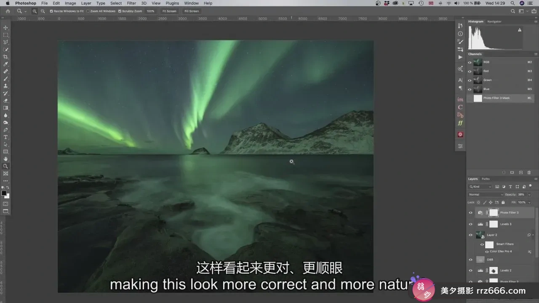
Task: Open the 'ff' plugin panel icon
Action: (x=460, y=123)
